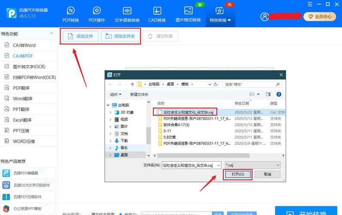Select 图片 in the navigation tree
342x215 pixels.
coord(124,126)
